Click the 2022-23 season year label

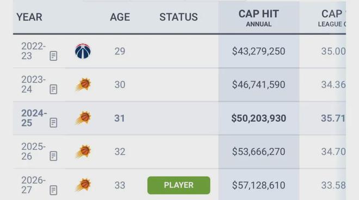[x=33, y=51]
